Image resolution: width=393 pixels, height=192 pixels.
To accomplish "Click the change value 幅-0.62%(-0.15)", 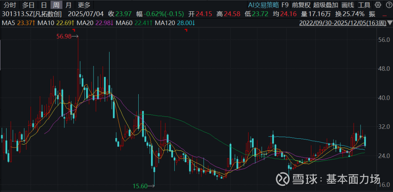I will (x=160, y=14).
